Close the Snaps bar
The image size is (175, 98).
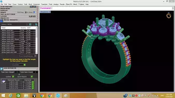click(37, 12)
